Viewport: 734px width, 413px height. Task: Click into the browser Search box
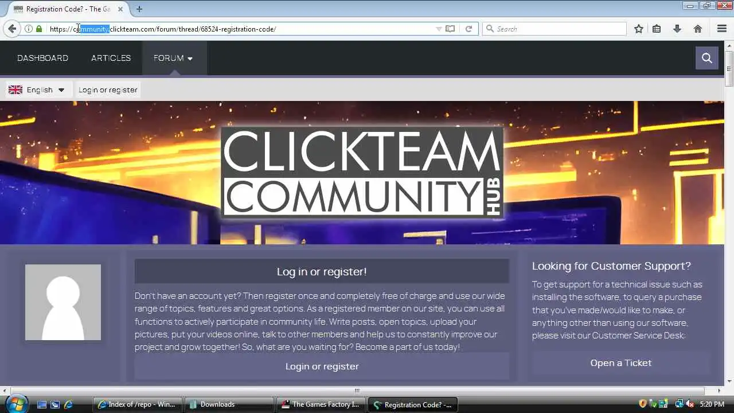(x=555, y=29)
